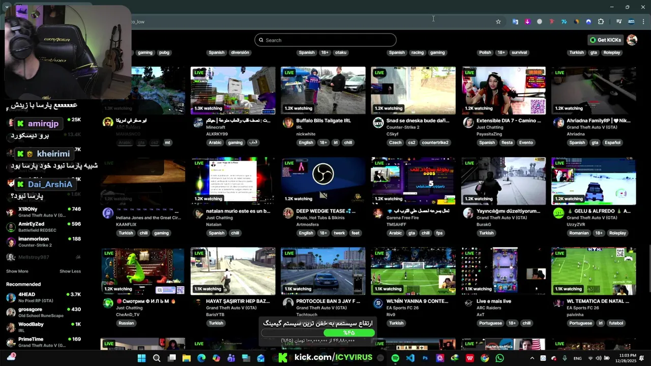
Task: Select the Roleplay tag under UzzyZVR
Action: 617,233
